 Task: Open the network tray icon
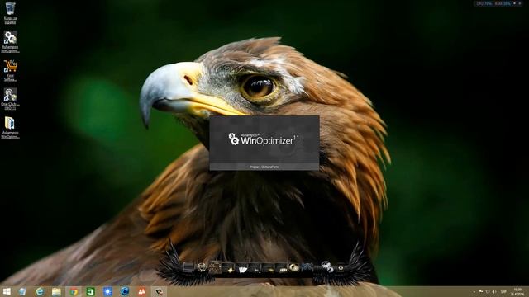tap(488, 291)
